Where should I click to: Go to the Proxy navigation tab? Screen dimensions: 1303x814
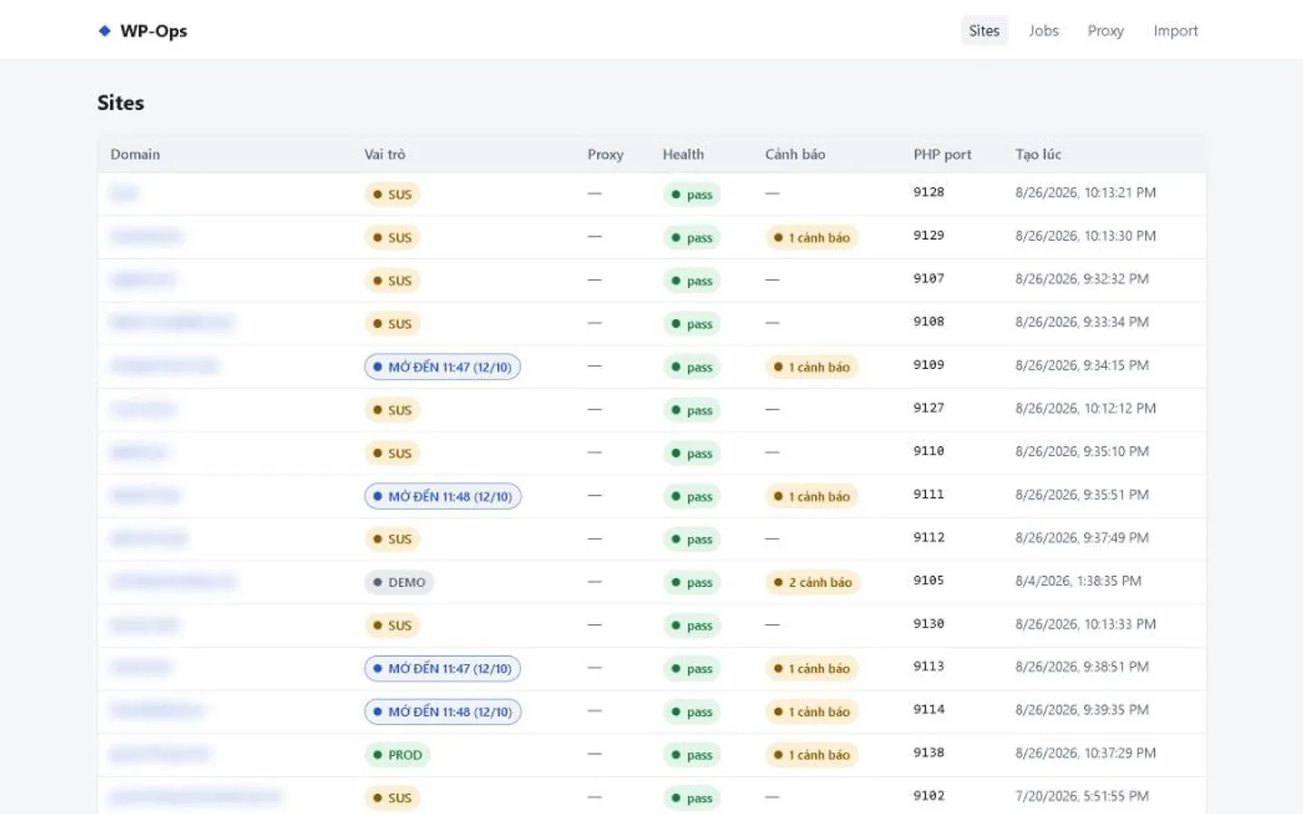coord(1105,31)
